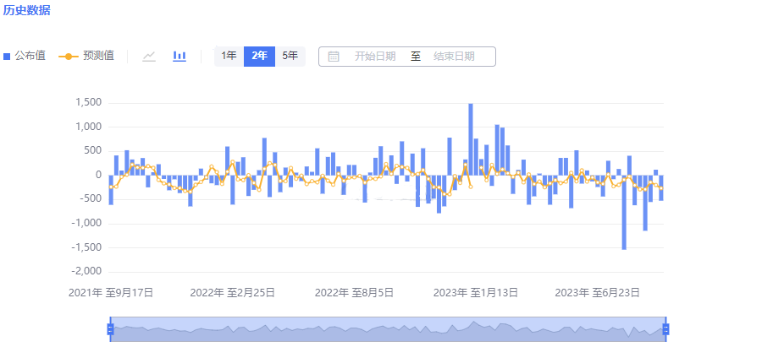Click the 2021年 至9月17日 axis label
The image size is (773, 347).
[x=111, y=293]
